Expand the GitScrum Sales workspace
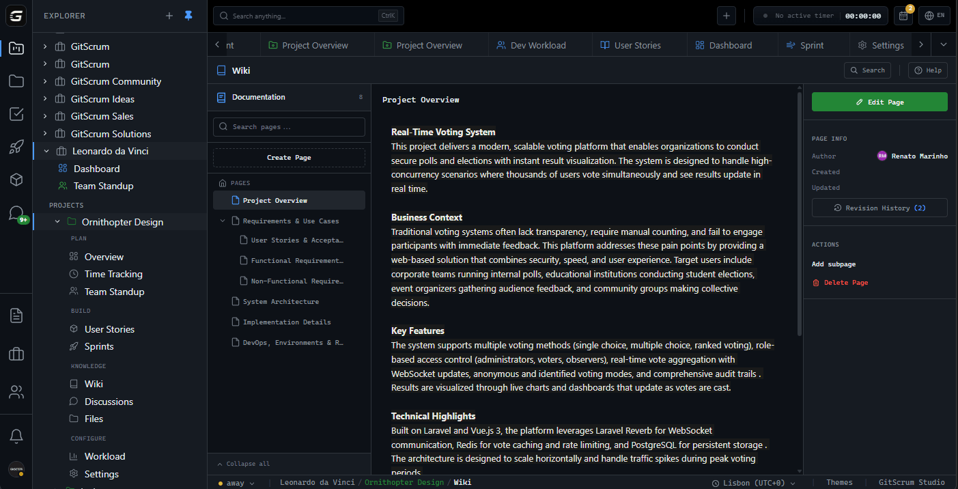The height and width of the screenshot is (489, 958). pos(45,116)
